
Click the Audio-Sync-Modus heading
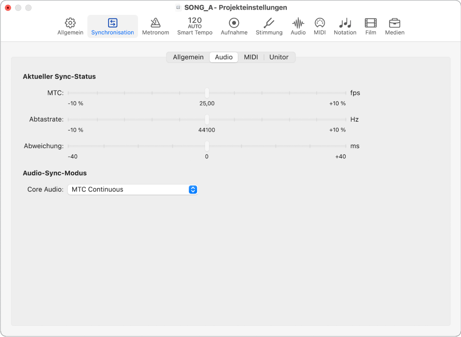tap(55, 173)
